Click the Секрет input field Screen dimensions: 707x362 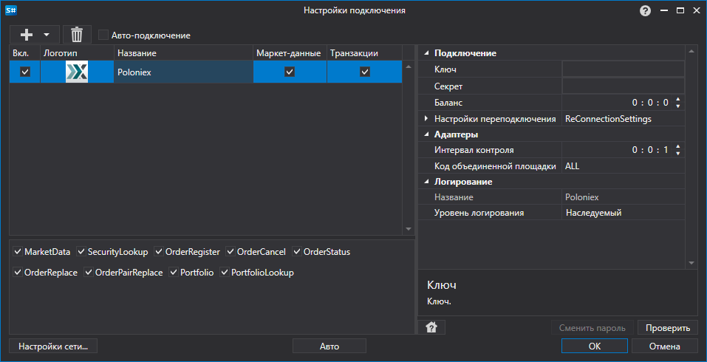click(623, 86)
